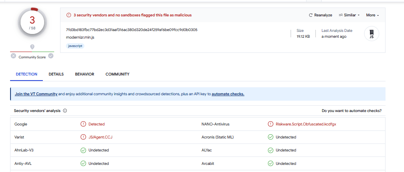Open the Similar dropdown
Screen dimensions: 404x172
[x=349, y=15]
